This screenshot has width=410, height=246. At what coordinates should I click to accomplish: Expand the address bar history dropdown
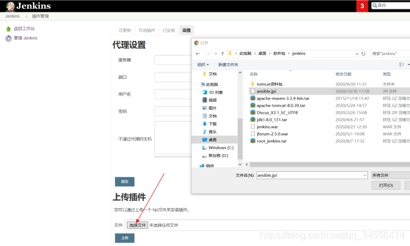pyautogui.click(x=357, y=54)
